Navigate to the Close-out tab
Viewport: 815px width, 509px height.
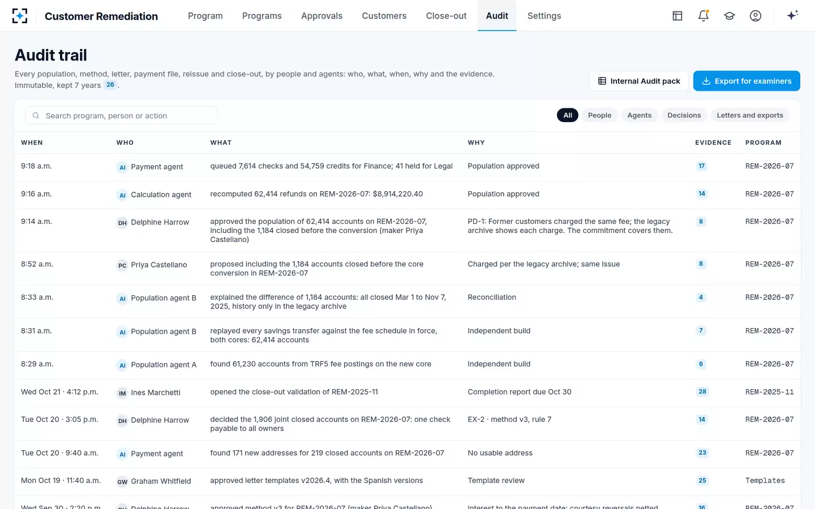point(447,16)
